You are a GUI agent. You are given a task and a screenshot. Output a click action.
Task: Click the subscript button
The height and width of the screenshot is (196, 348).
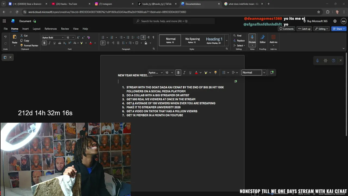[x=64, y=43]
